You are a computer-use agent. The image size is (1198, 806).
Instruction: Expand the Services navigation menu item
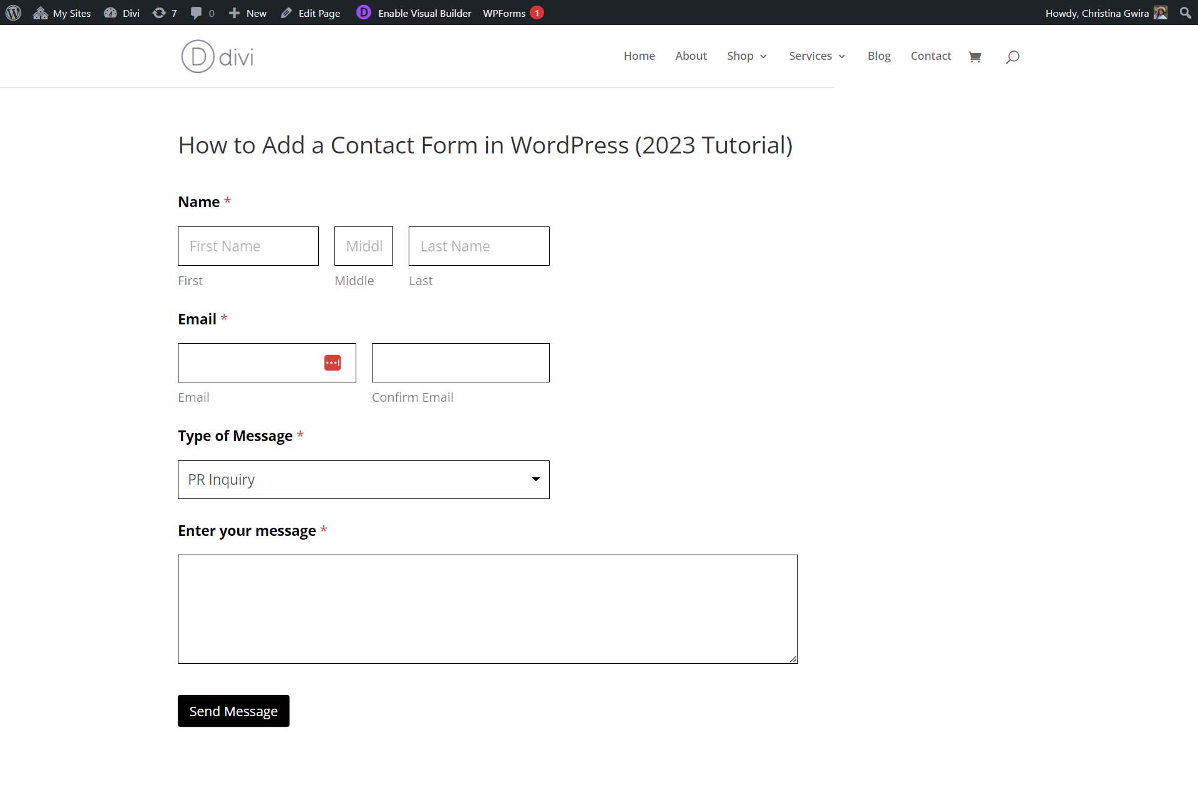[x=811, y=56]
